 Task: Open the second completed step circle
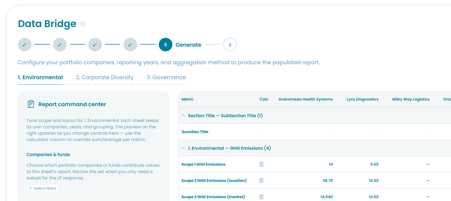pos(60,45)
